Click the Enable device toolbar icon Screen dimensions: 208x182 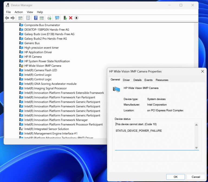coord(65,18)
